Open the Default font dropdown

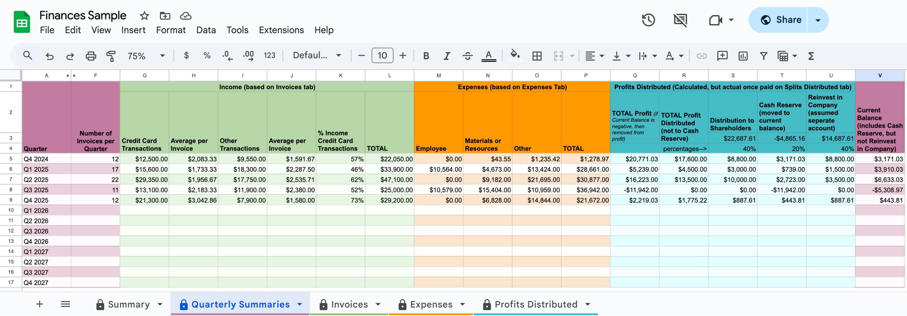coord(317,55)
